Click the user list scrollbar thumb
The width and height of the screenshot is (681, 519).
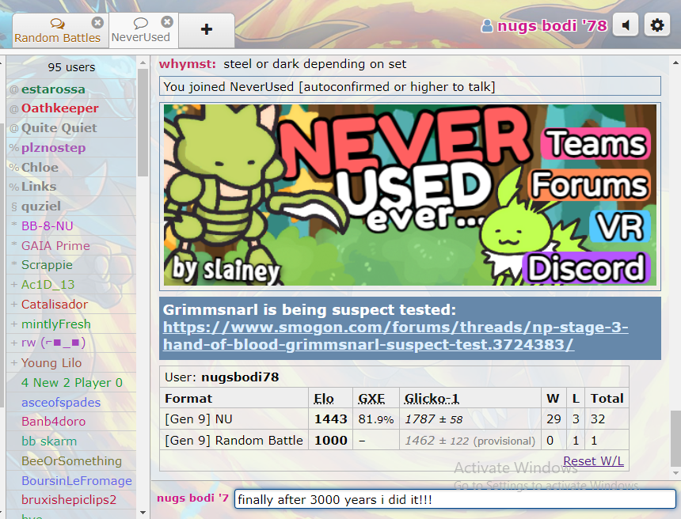pyautogui.click(x=143, y=123)
